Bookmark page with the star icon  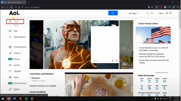152,7
